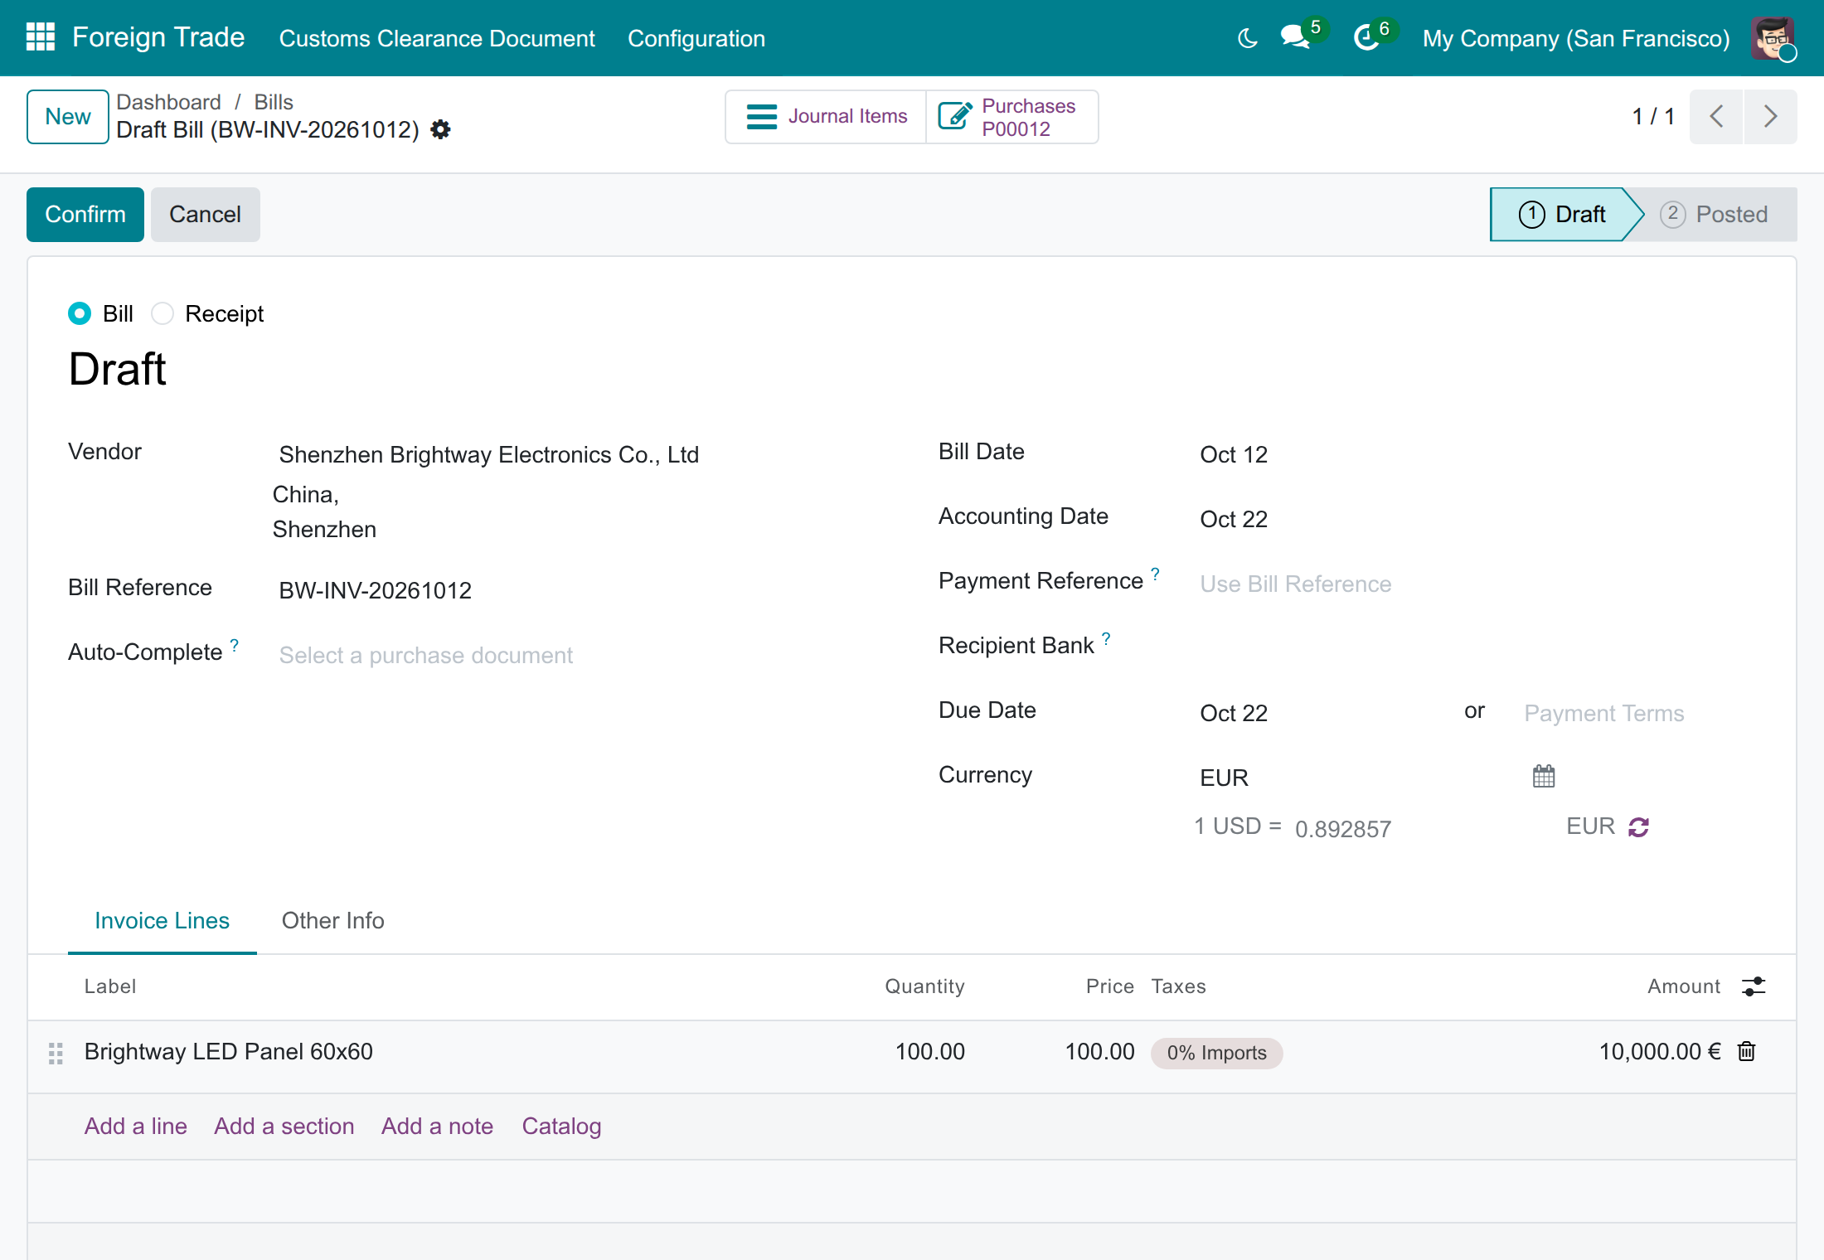Open column settings sliders icon
Image resolution: width=1824 pixels, height=1260 pixels.
click(1754, 986)
